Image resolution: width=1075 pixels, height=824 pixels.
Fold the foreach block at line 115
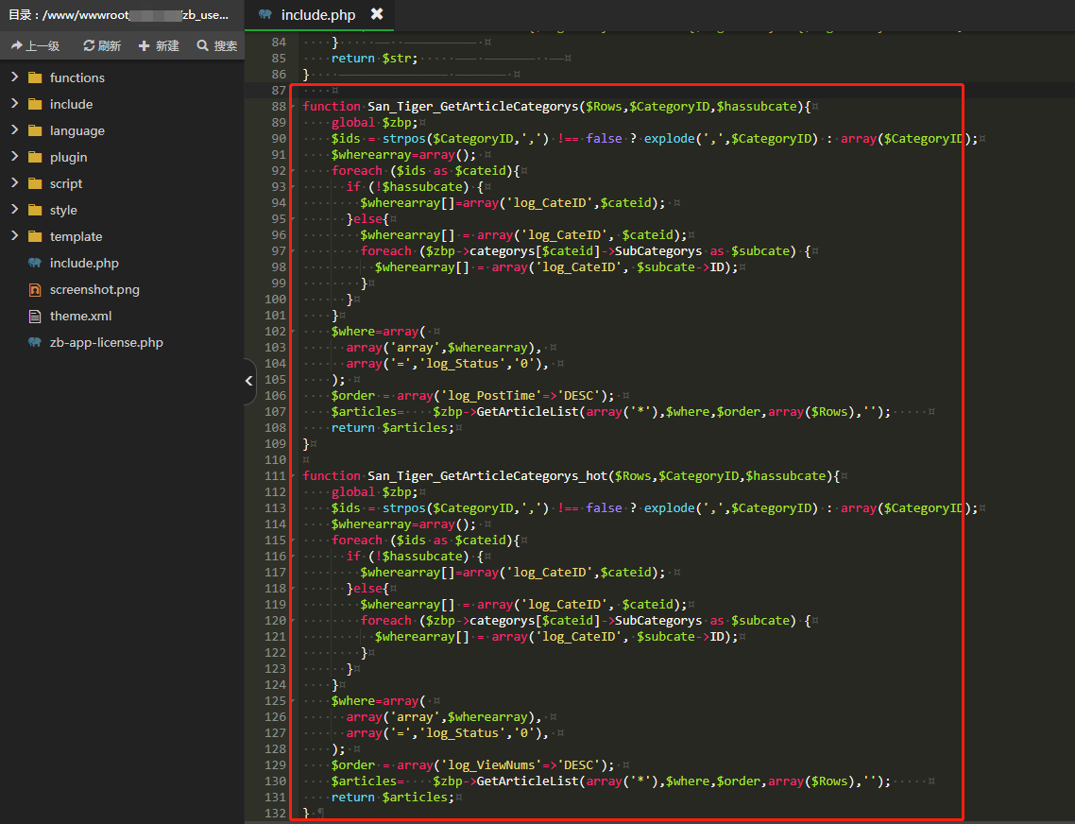pos(294,541)
